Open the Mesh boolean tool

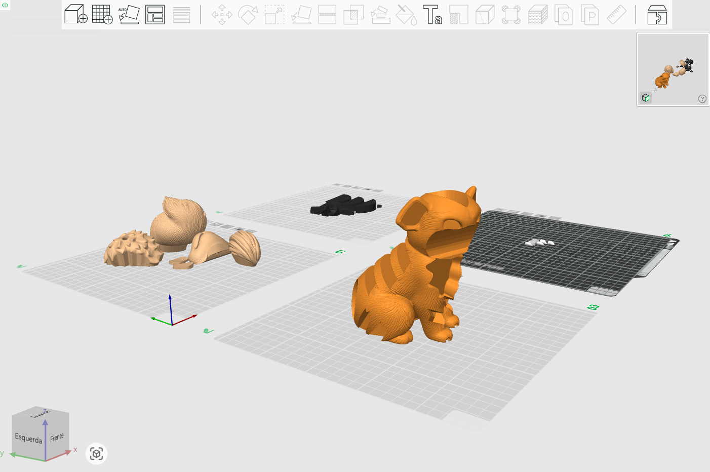(353, 15)
